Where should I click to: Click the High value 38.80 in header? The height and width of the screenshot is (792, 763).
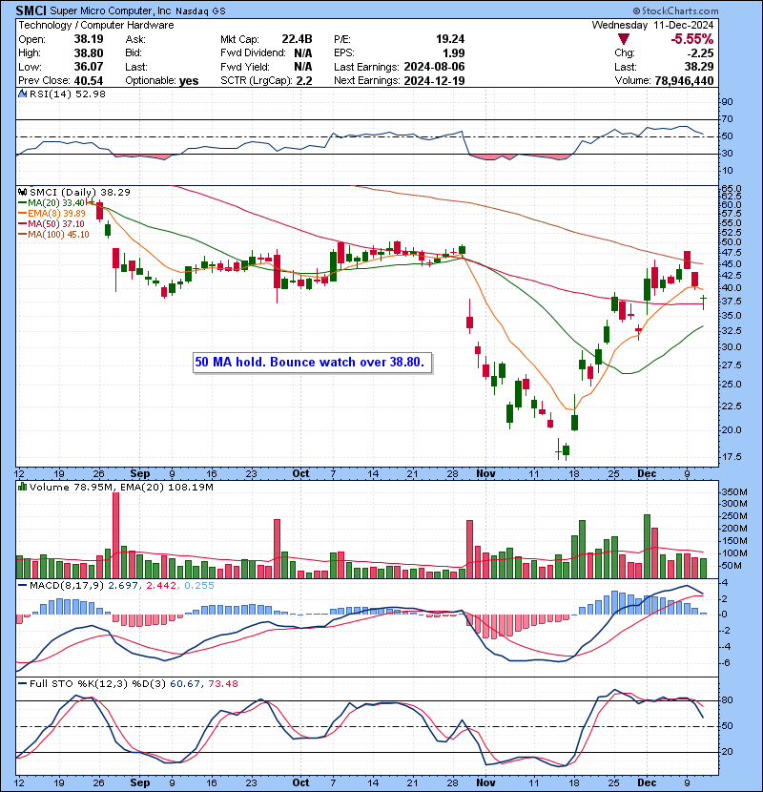(89, 53)
